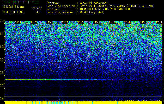Click the ICOM IC-575 53.7492 MHz USB text

pyautogui.click(x=105, y=9)
